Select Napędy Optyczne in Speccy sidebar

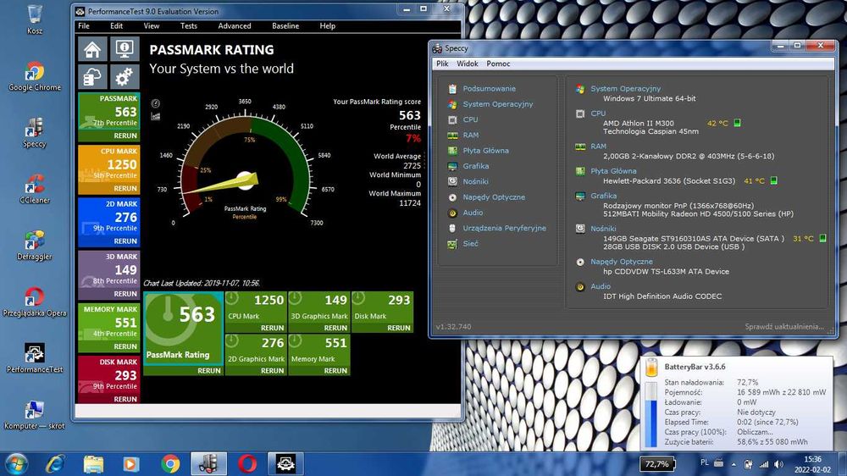[x=494, y=197]
